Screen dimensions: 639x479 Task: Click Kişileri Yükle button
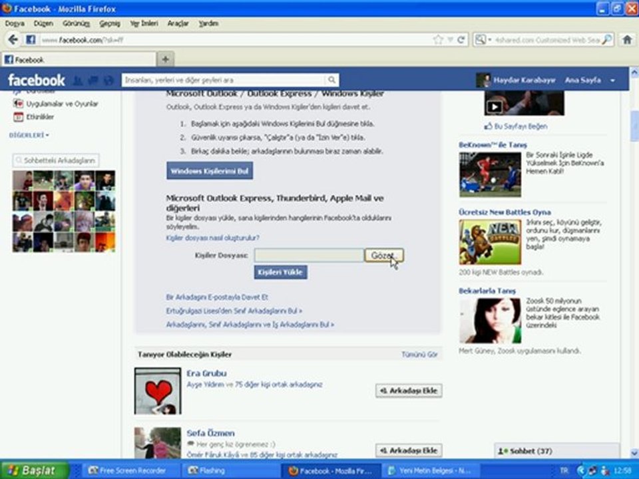pyautogui.click(x=280, y=272)
